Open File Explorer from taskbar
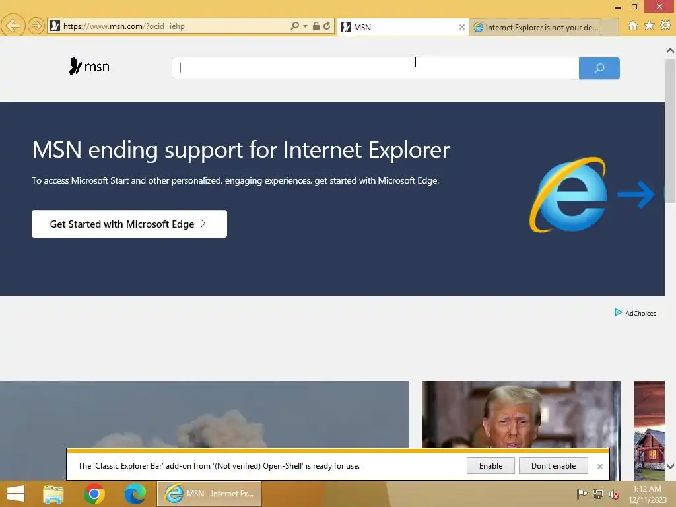Screen dimensions: 676x507 pos(53,494)
